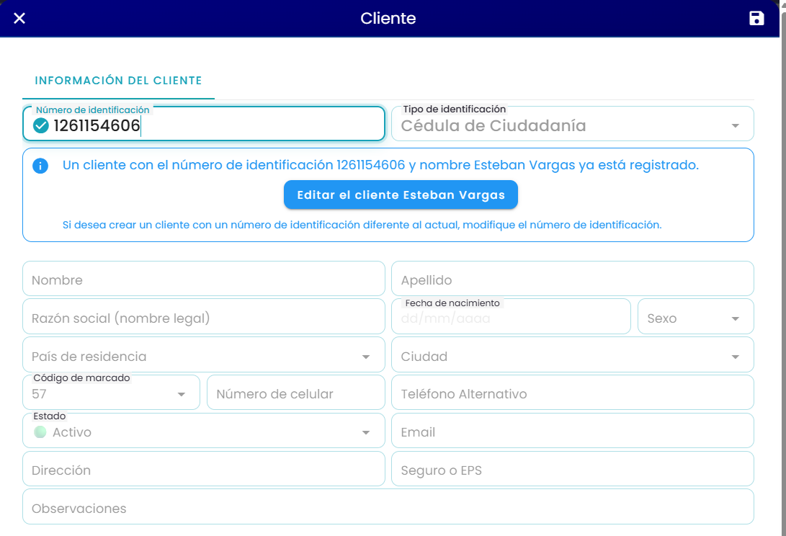The image size is (786, 536).
Task: Open the Código de marcado selector
Action: 111,393
